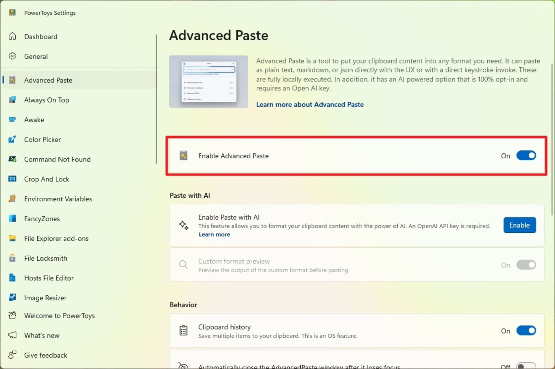The height and width of the screenshot is (369, 555).
Task: Click the Advanced Paste preview thumbnail
Action: 208,81
